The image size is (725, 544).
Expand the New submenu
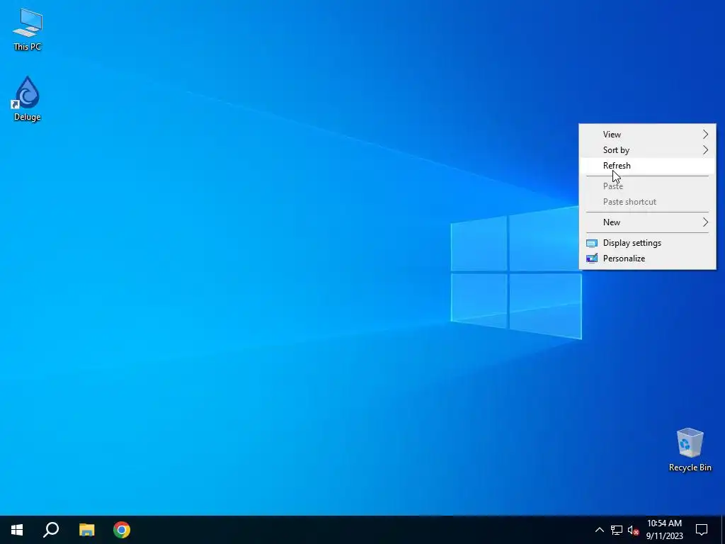647,222
